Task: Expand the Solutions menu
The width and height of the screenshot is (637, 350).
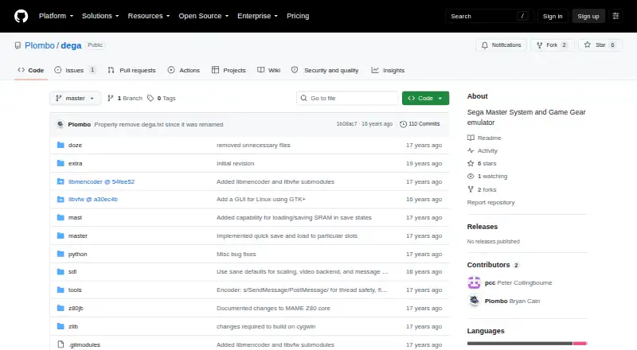Action: point(100,16)
